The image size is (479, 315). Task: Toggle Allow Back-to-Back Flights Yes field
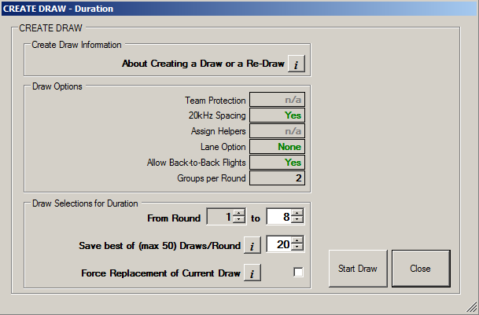click(277, 162)
